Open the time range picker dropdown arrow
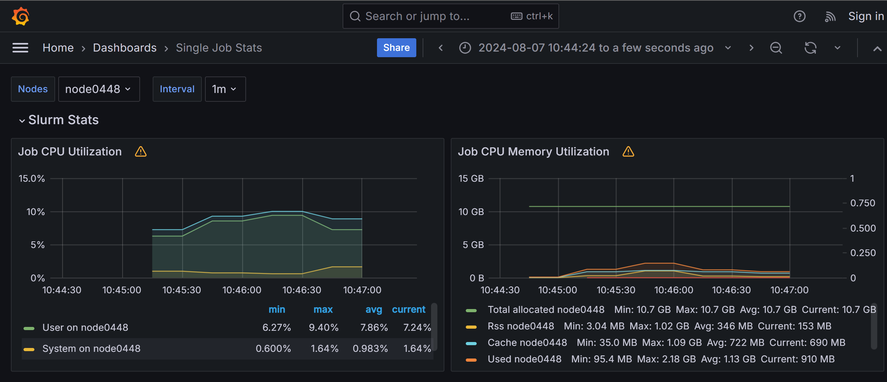Viewport: 887px width, 382px height. 728,48
